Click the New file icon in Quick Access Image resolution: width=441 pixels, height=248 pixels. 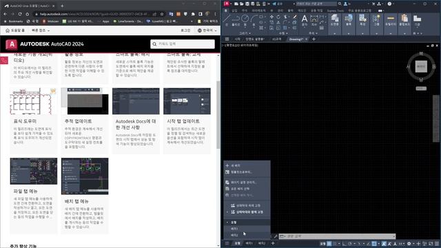[x=236, y=3]
